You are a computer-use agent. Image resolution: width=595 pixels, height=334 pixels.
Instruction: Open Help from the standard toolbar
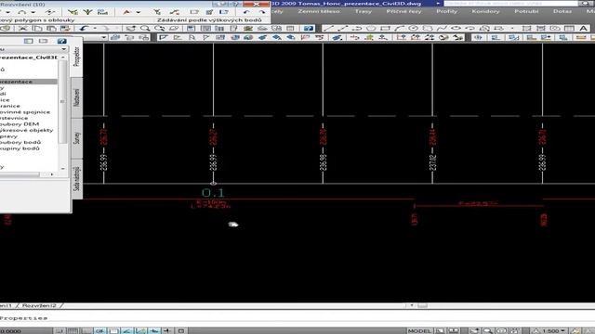(x=309, y=29)
